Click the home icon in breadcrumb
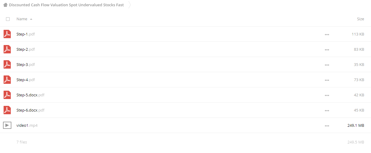This screenshot has height=153, width=371. click(x=5, y=5)
